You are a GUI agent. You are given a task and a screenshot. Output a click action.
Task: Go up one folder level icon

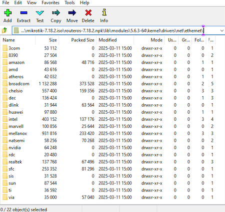click(4, 30)
